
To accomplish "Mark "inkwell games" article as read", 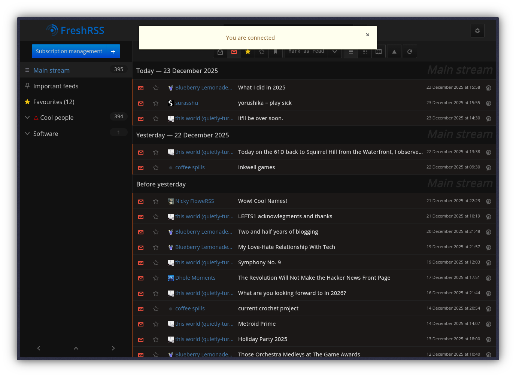I will tap(141, 168).
